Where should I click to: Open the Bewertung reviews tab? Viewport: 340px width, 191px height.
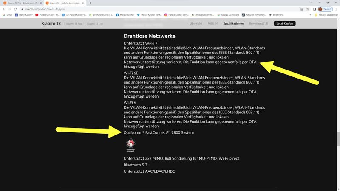258,23
